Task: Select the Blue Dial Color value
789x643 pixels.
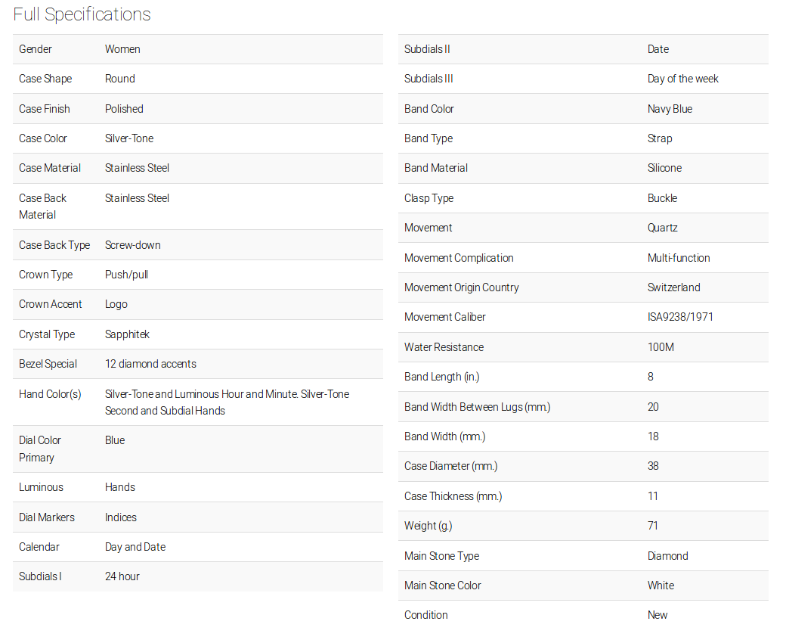Action: pyautogui.click(x=115, y=440)
